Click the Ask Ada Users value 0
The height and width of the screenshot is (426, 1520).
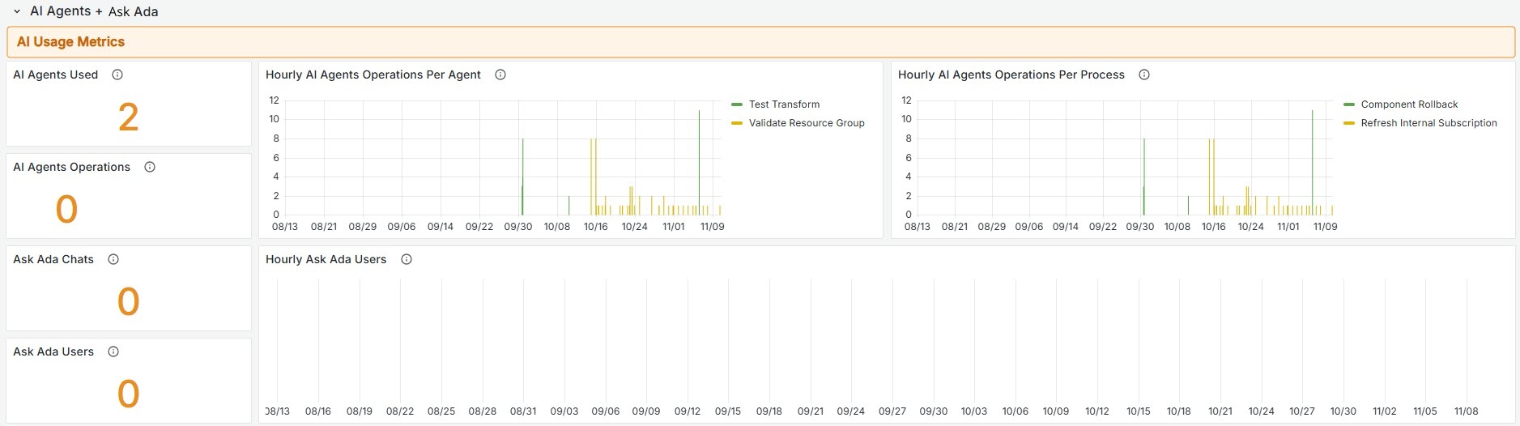point(128,394)
